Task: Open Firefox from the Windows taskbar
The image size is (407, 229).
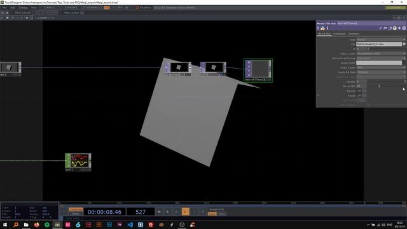Action: (37, 225)
